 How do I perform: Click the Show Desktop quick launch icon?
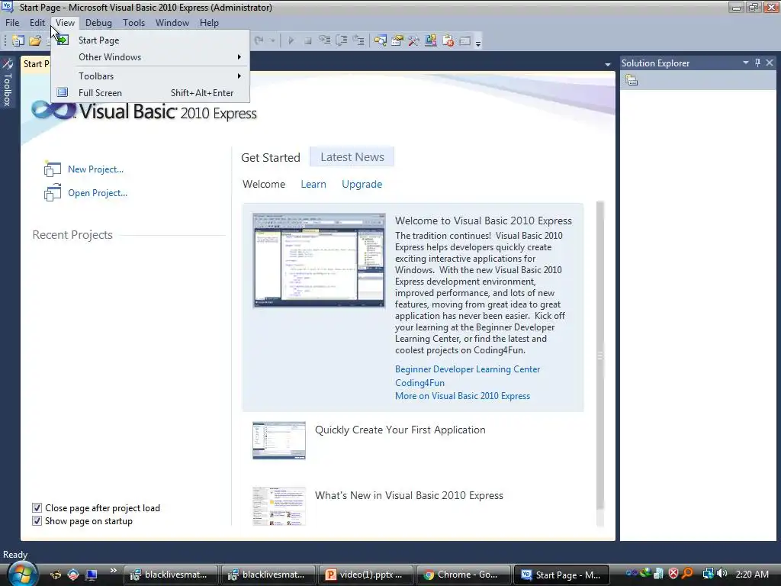92,575
